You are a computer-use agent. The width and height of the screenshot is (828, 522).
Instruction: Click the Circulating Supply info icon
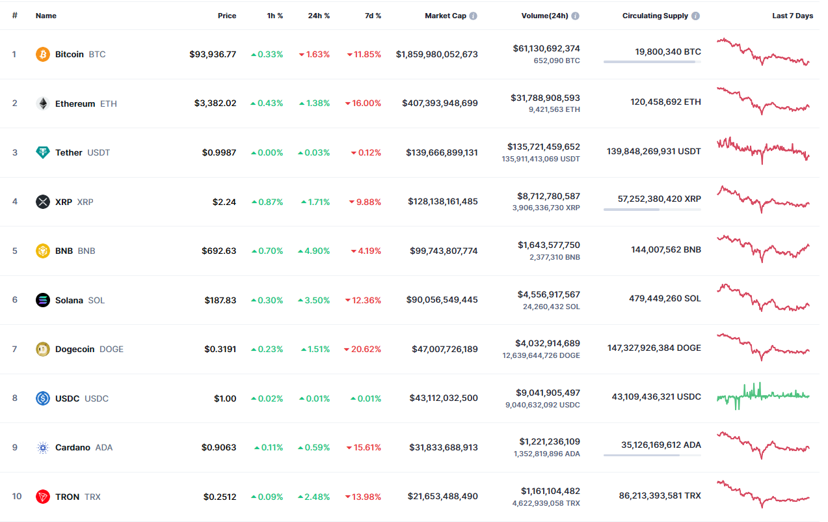point(696,16)
